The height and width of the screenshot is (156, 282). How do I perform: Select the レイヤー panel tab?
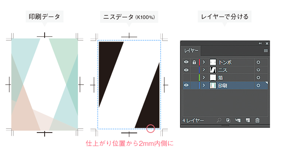click(x=191, y=51)
